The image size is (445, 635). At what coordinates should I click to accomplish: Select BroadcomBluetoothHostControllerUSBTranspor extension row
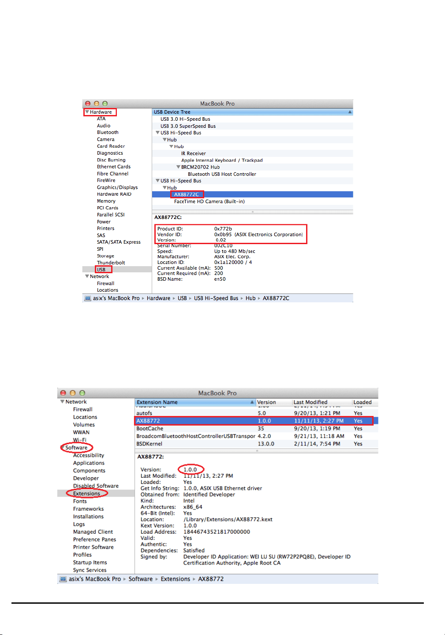[256, 436]
